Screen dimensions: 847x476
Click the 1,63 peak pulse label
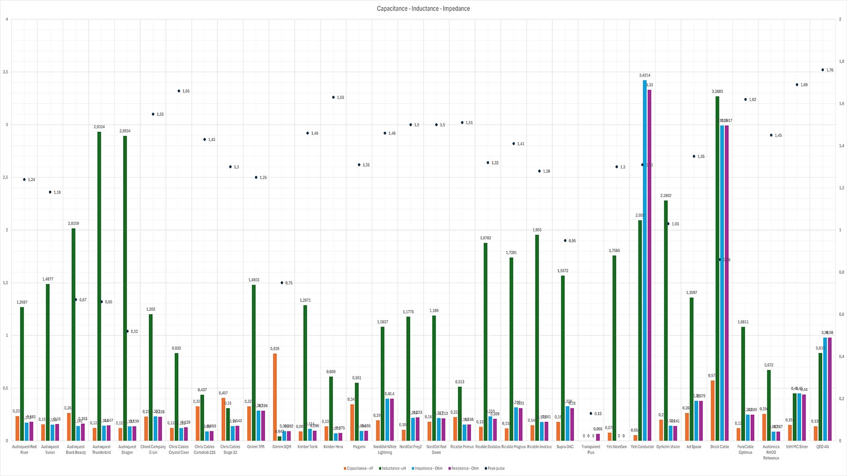tap(341, 97)
